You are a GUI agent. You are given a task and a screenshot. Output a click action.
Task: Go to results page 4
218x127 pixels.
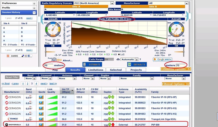click(36, 84)
